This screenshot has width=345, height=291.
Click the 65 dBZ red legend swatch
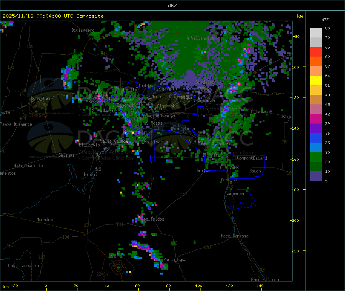coord(316,52)
